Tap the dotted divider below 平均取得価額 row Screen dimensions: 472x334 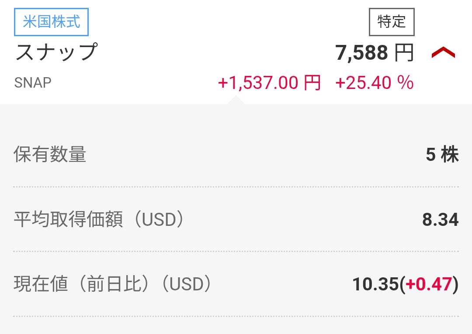[236, 252]
